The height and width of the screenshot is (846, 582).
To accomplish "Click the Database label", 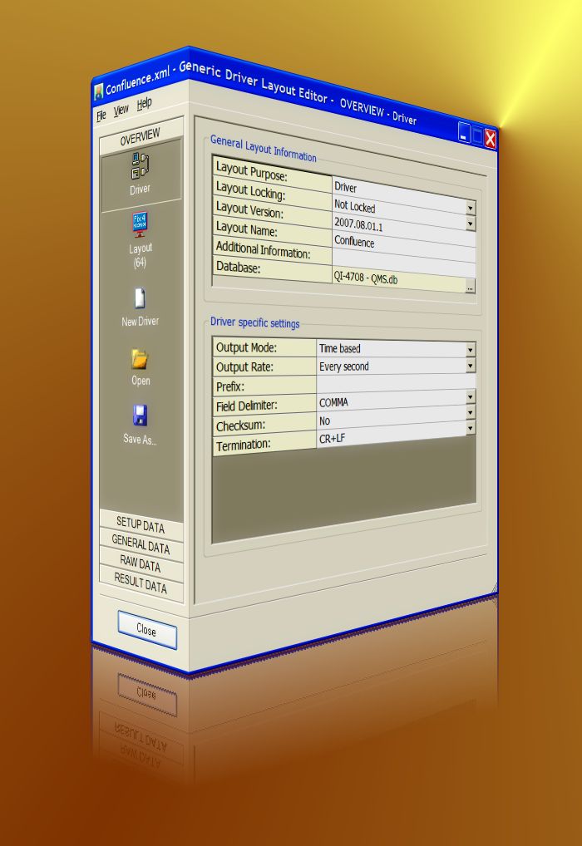I will point(238,267).
